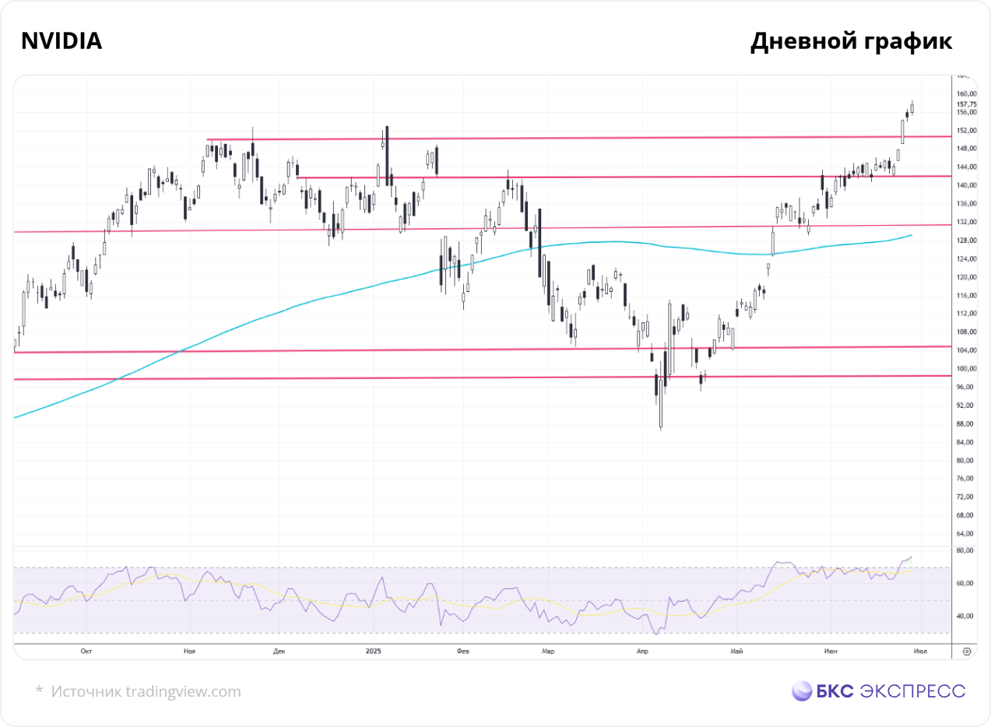This screenshot has width=991, height=727.
Task: Click current price label 157,75
Action: click(x=966, y=104)
